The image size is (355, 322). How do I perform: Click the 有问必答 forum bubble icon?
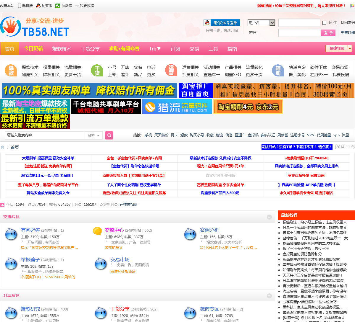11,234
